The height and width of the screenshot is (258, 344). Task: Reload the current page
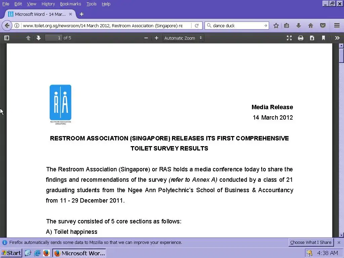coord(197,26)
